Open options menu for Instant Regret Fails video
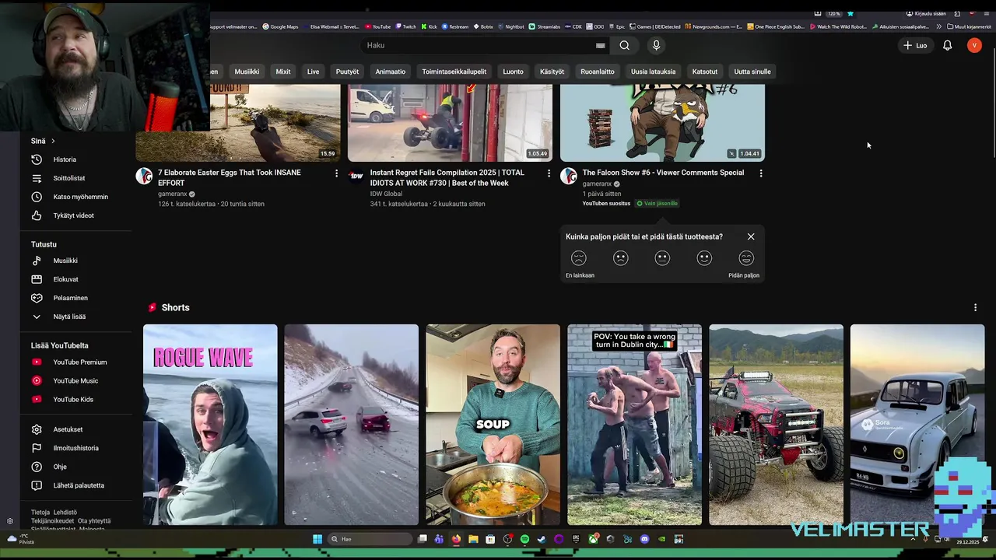The width and height of the screenshot is (996, 560). pos(549,173)
